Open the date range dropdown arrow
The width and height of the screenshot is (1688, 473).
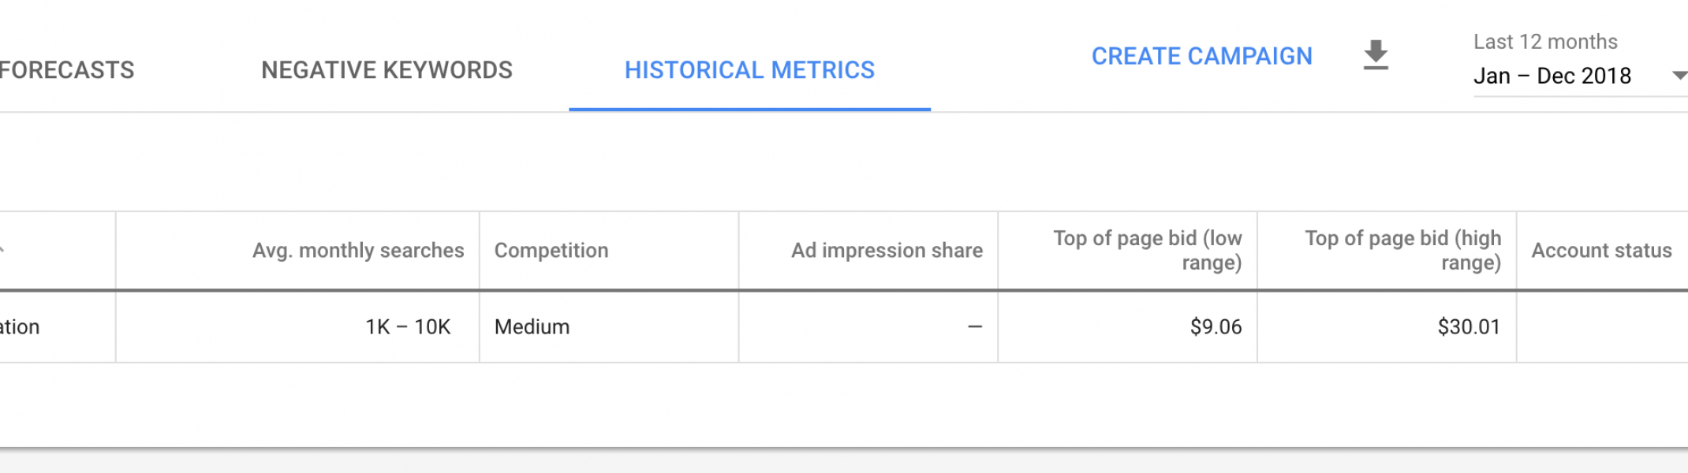(x=1679, y=76)
